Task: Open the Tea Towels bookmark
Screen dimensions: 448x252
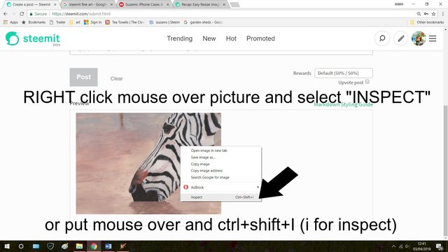Action: pyautogui.click(x=125, y=22)
